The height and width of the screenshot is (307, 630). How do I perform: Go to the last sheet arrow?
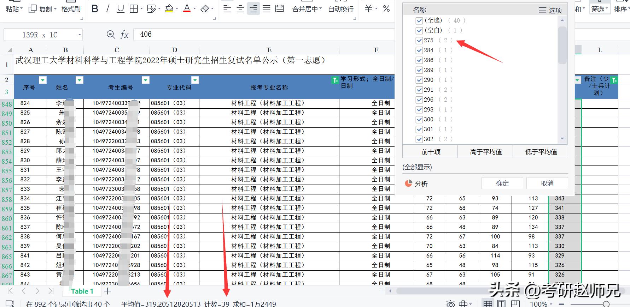click(51, 291)
